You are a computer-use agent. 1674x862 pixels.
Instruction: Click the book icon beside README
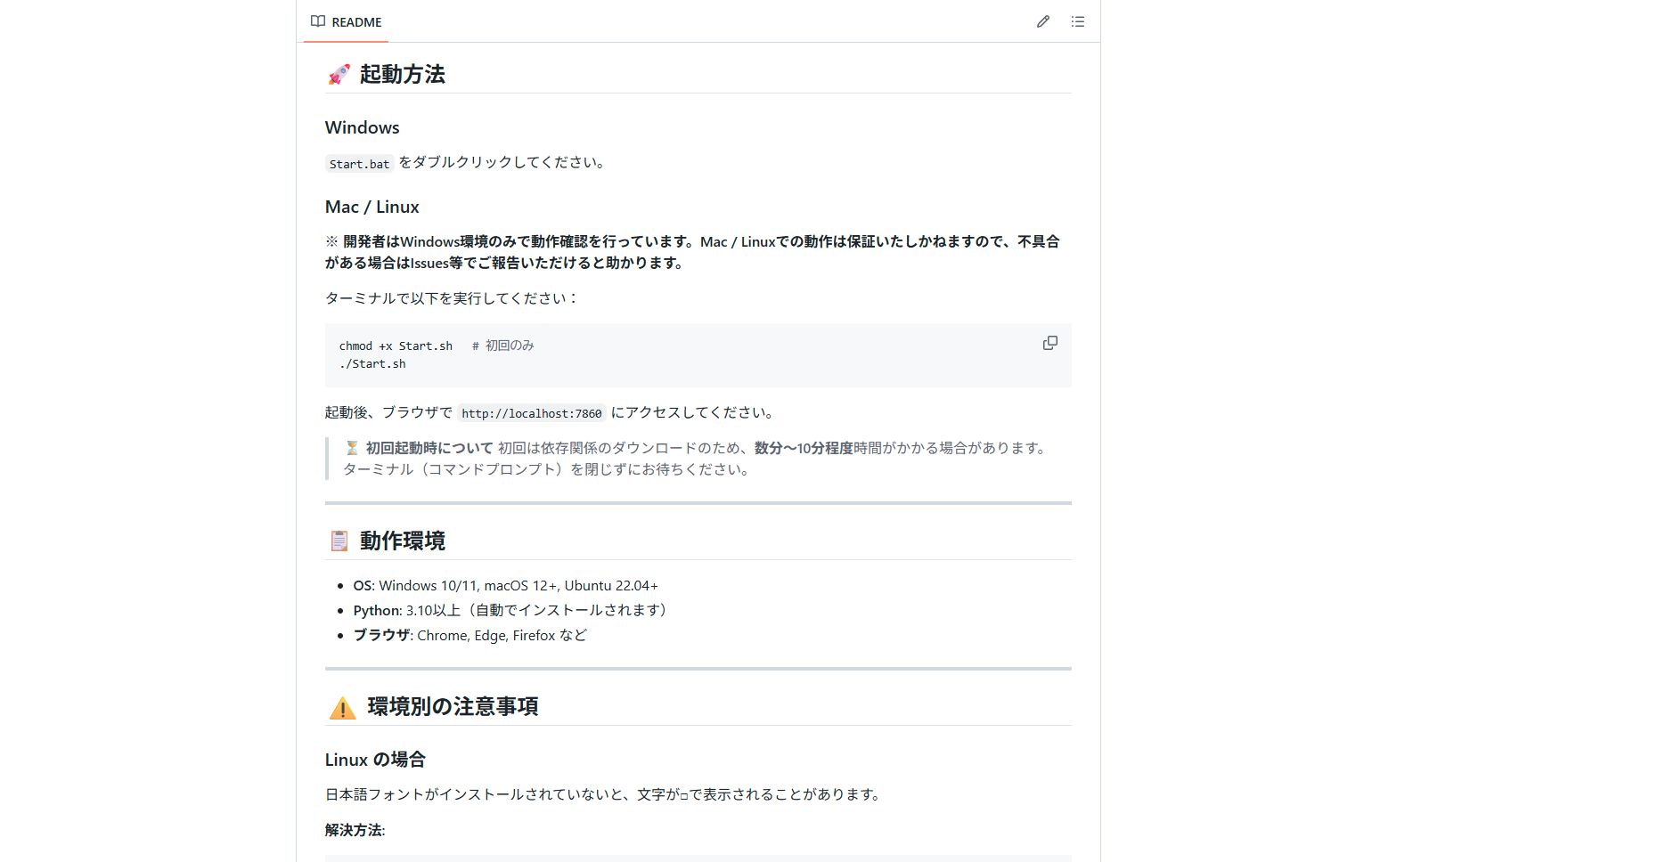[317, 20]
